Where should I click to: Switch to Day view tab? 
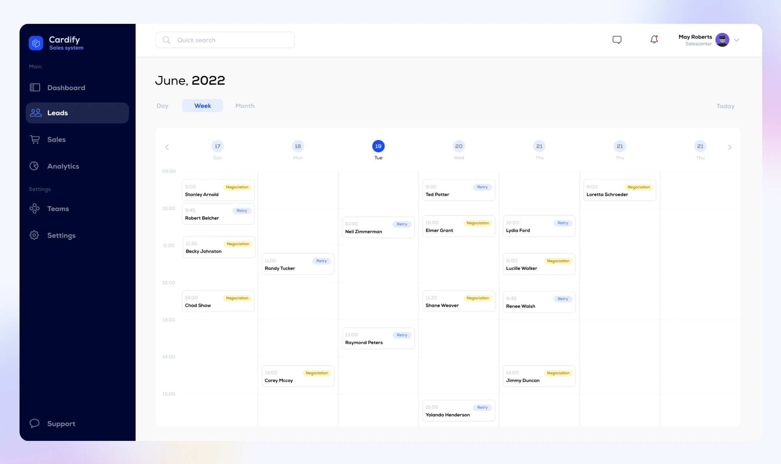(x=162, y=105)
